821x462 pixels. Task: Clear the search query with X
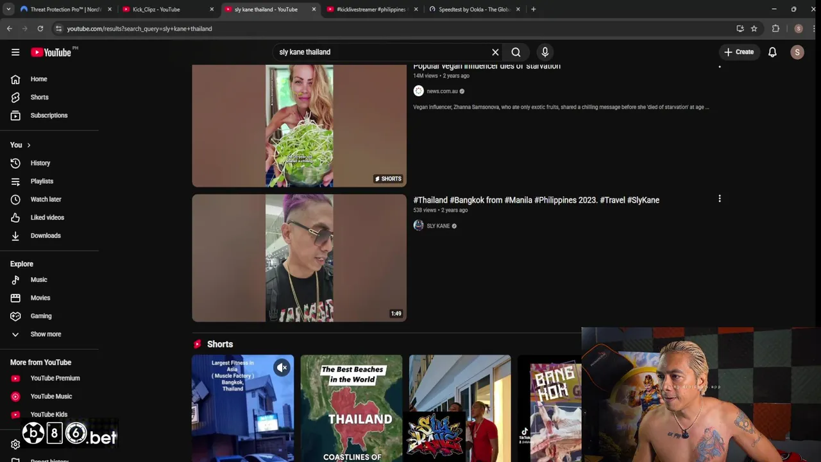[x=495, y=52]
